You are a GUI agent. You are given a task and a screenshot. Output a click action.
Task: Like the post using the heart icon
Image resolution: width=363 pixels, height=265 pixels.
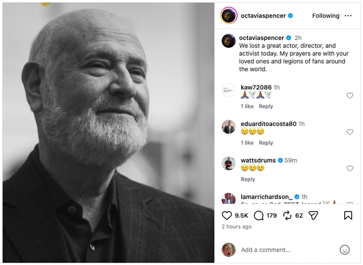[x=227, y=215]
